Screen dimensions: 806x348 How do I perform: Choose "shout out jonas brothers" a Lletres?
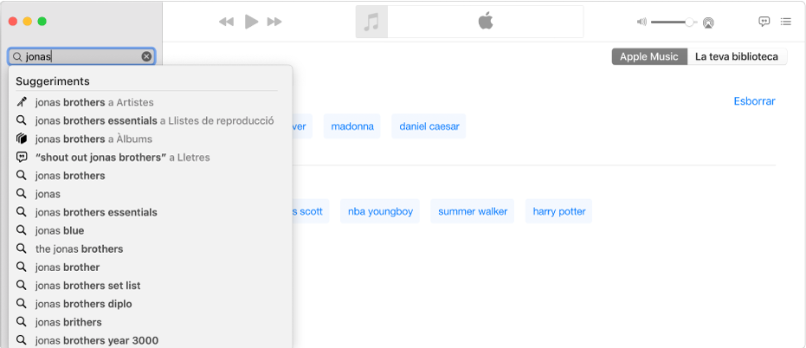coord(122,158)
